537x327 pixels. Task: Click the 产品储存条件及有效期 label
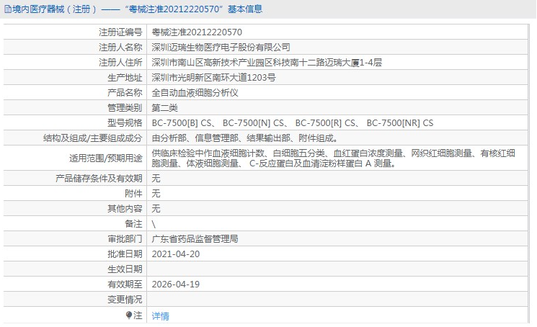(x=99, y=178)
